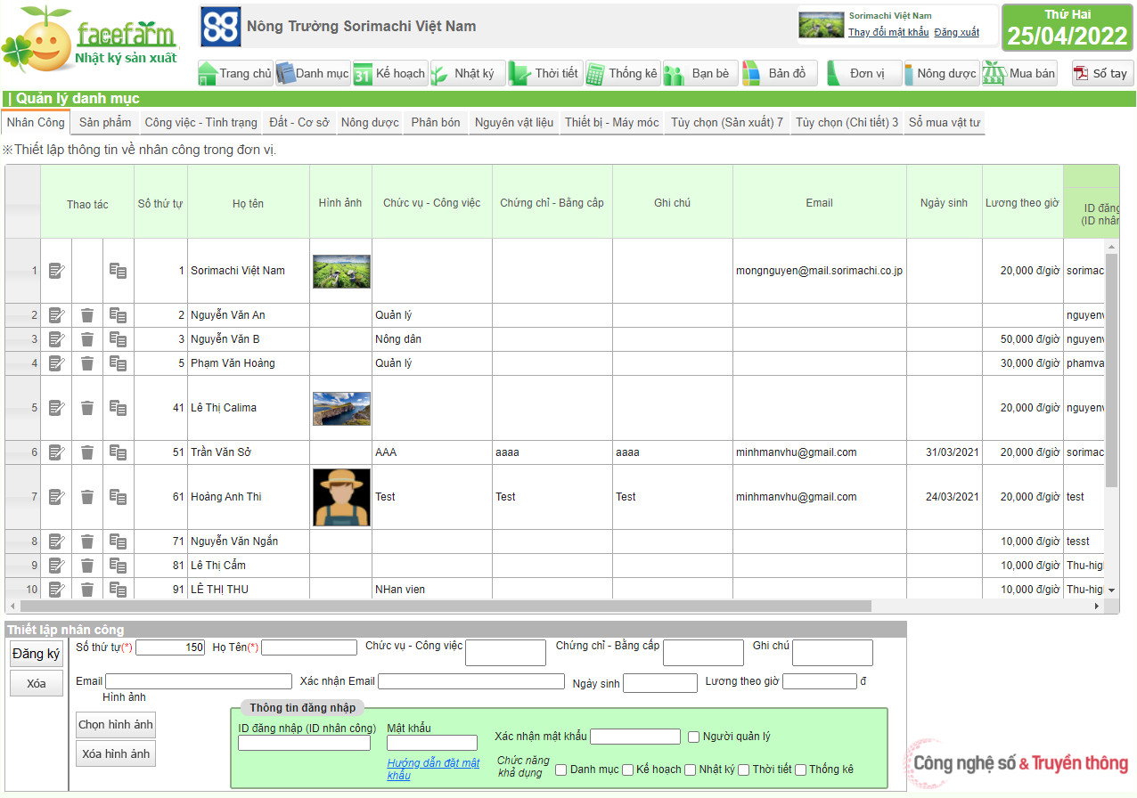Click the copy icon for Sorimachi Việt Nam row

pyautogui.click(x=118, y=271)
